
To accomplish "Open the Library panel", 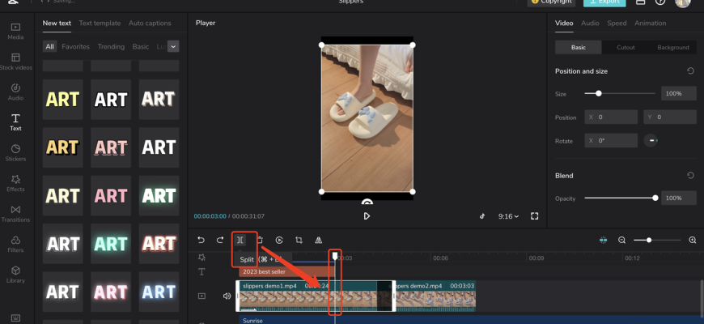I will (x=15, y=275).
